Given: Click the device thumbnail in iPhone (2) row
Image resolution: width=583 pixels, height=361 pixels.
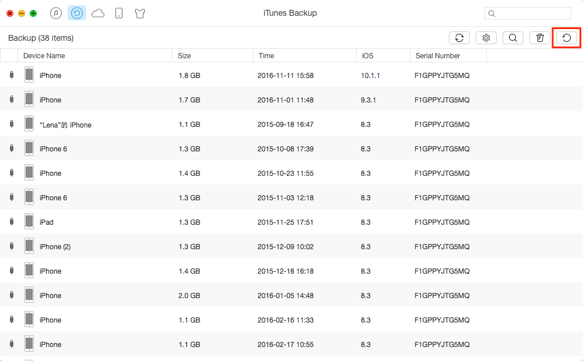Looking at the screenshot, I should coord(29,246).
